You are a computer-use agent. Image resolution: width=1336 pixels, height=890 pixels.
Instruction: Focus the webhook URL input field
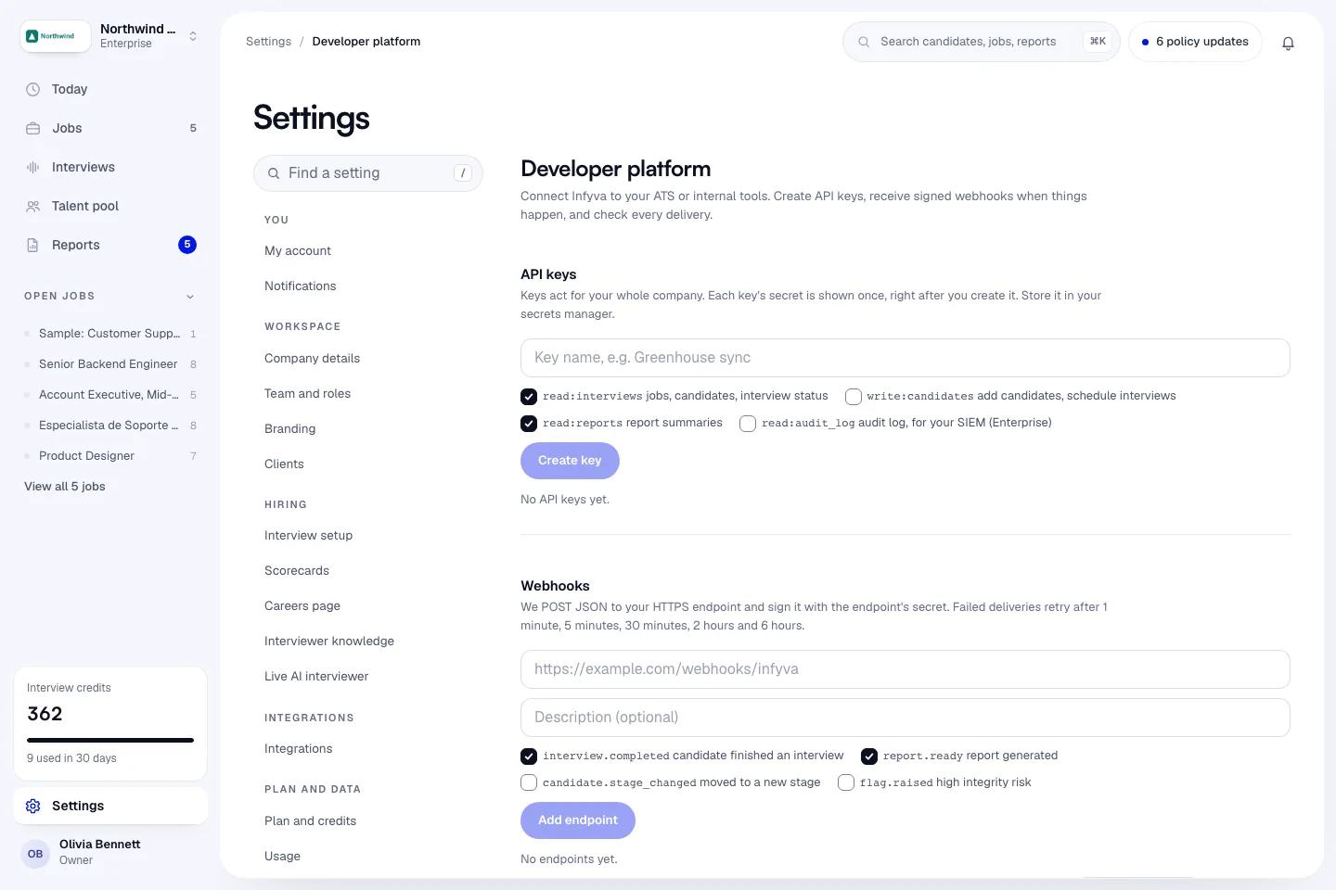(x=906, y=669)
